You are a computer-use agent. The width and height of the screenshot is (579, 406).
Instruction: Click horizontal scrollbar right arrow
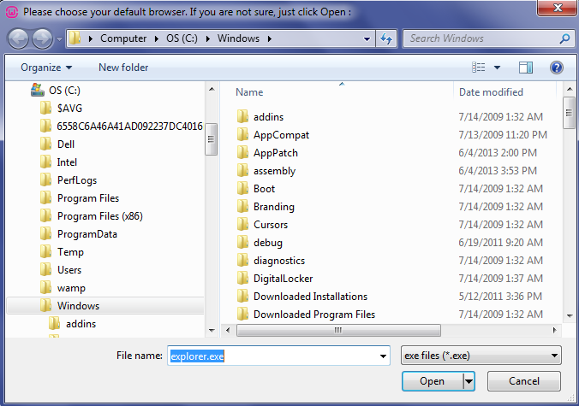coord(554,330)
